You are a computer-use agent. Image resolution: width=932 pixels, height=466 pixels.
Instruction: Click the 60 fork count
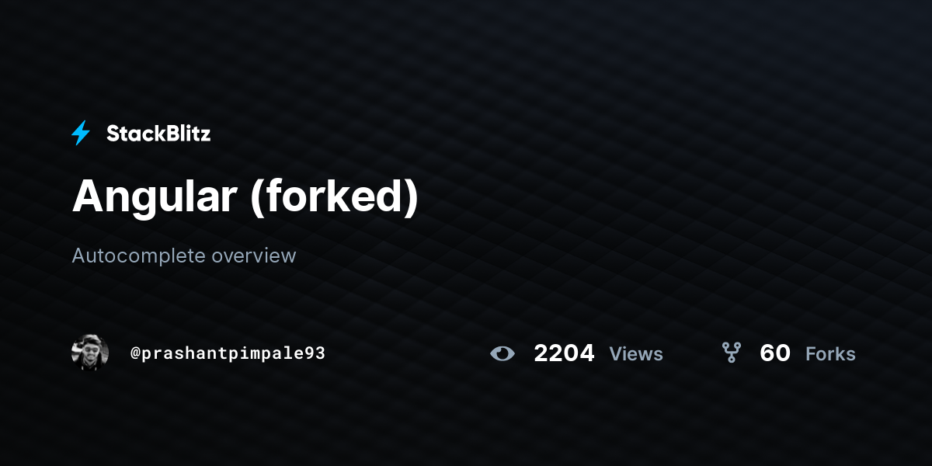click(x=775, y=353)
